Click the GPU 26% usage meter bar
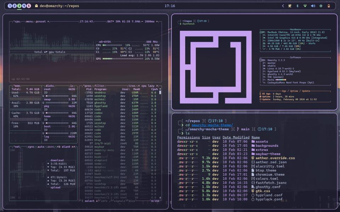340x212 pixels. click(x=123, y=59)
